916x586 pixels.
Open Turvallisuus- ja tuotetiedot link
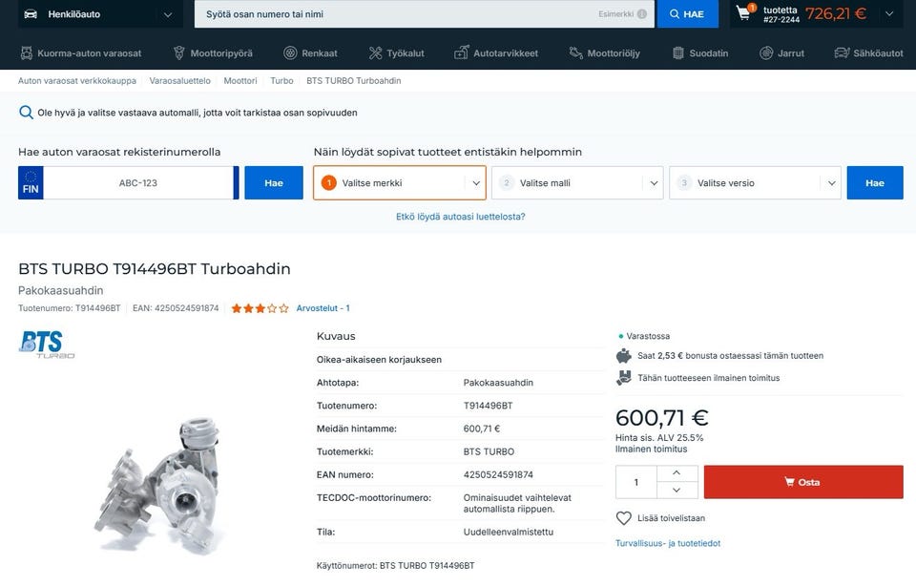point(668,543)
